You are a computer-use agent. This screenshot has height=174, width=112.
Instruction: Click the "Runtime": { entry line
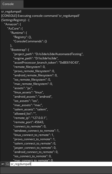point(18,33)
